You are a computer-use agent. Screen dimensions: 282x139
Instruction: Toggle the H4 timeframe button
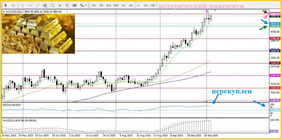point(131,5)
